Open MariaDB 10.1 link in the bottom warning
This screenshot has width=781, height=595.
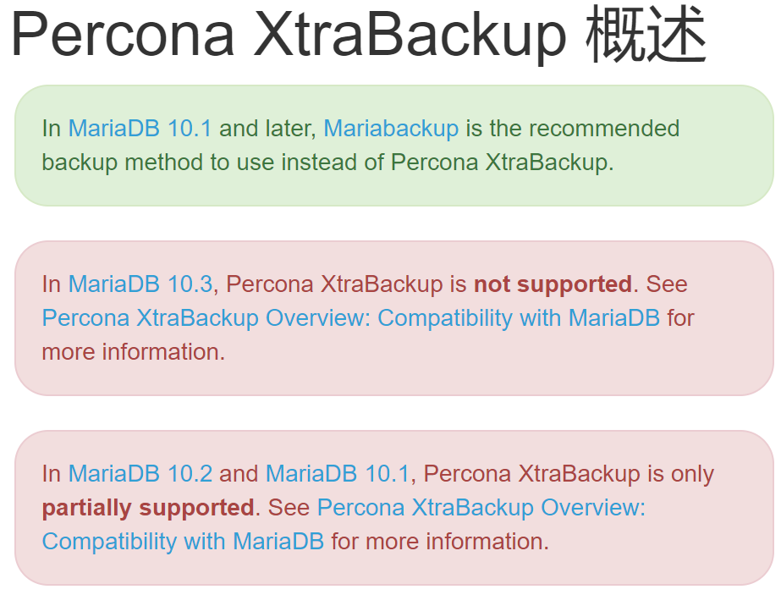[x=337, y=474]
